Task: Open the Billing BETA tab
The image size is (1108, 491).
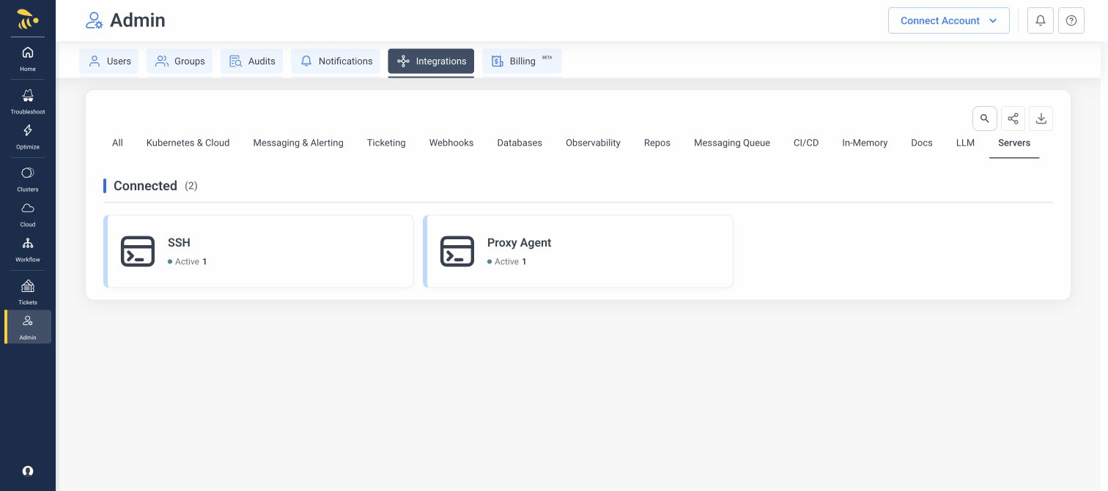Action: [x=522, y=61]
